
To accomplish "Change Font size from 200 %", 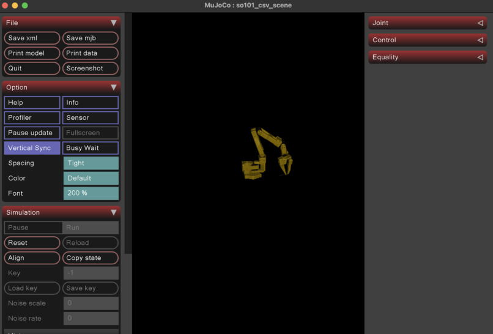I will [x=91, y=193].
